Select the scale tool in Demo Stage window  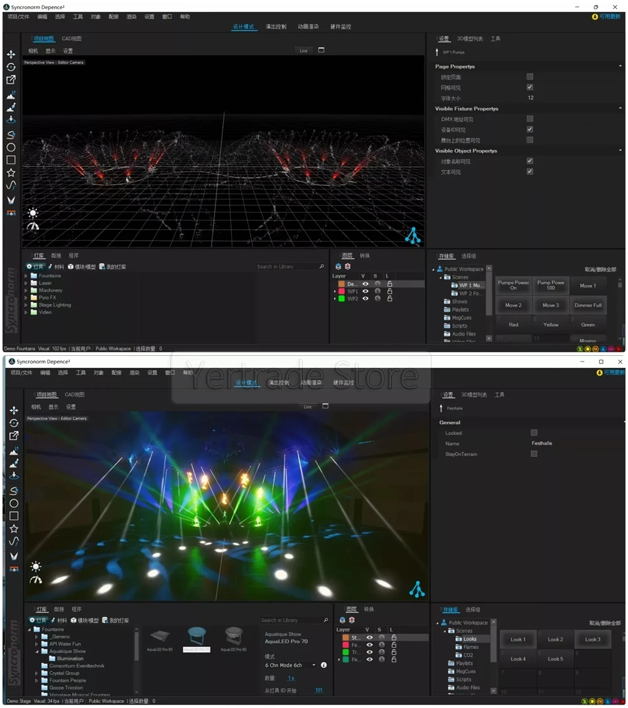coord(14,436)
